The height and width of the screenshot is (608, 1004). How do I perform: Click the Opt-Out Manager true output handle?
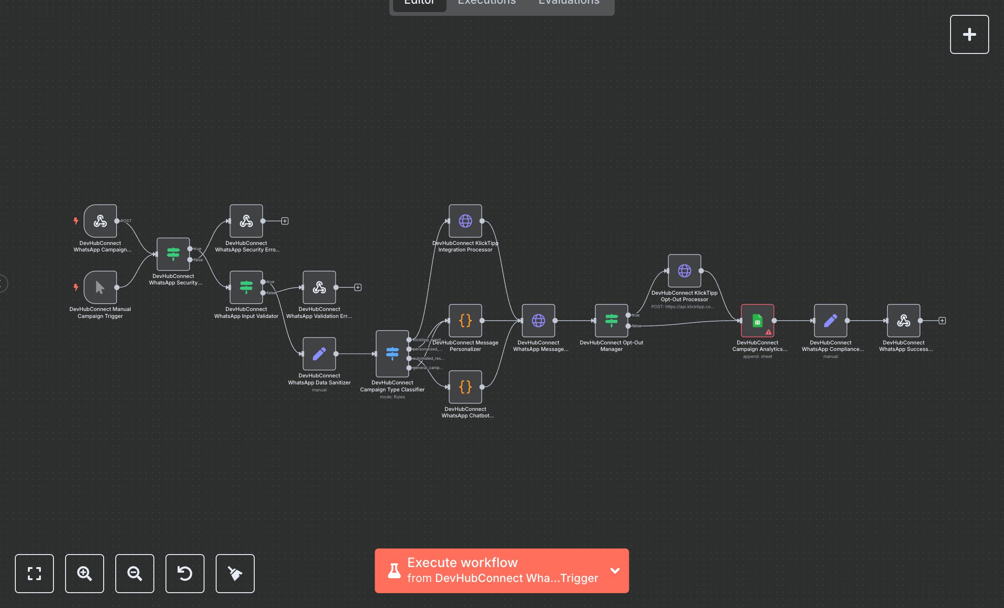tap(628, 315)
